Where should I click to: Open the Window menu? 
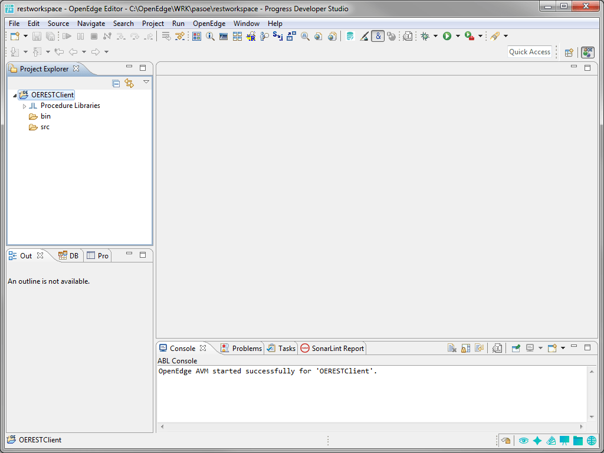[x=247, y=24]
